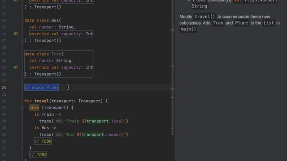
Task: Click the blue stripe marker beside line 30
Action: [x=172, y=129]
